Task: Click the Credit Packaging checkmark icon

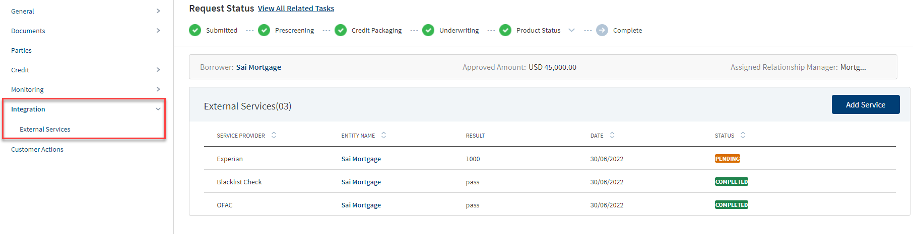Action: (x=341, y=30)
